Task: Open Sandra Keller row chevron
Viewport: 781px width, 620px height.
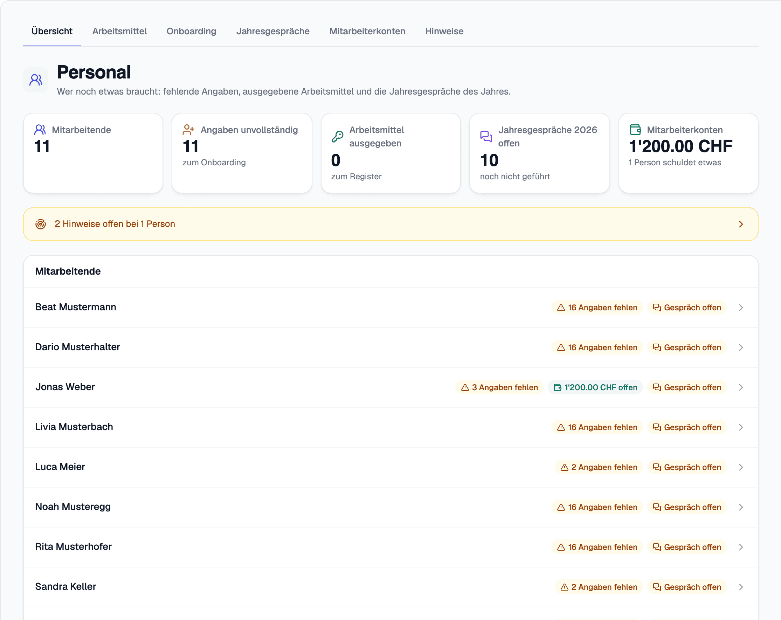Action: pyautogui.click(x=741, y=587)
